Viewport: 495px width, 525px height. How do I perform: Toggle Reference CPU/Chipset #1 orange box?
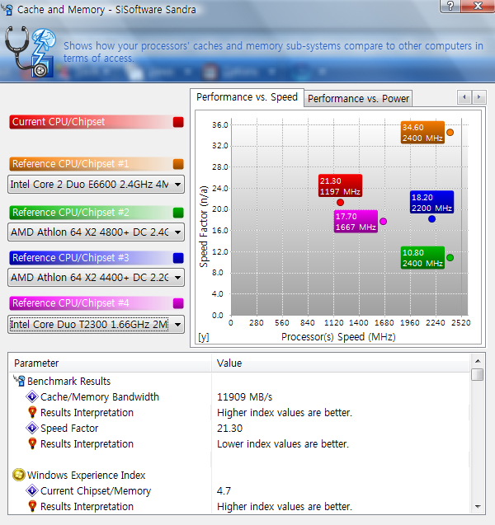178,164
